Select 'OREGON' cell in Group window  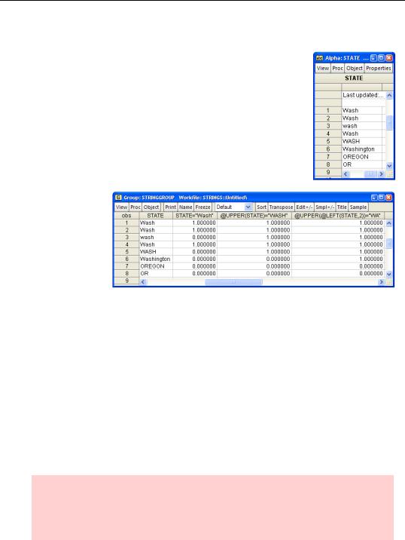[156, 266]
